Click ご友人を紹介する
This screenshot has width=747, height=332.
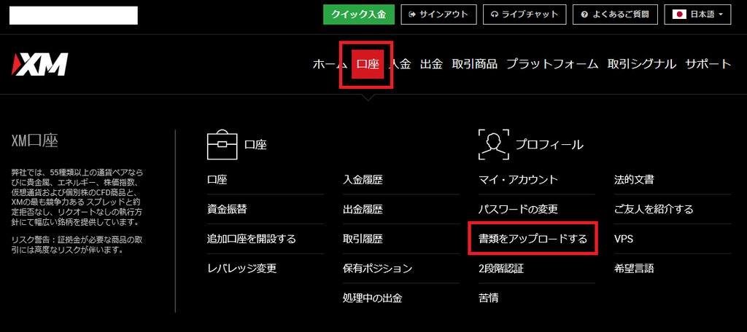(654, 209)
